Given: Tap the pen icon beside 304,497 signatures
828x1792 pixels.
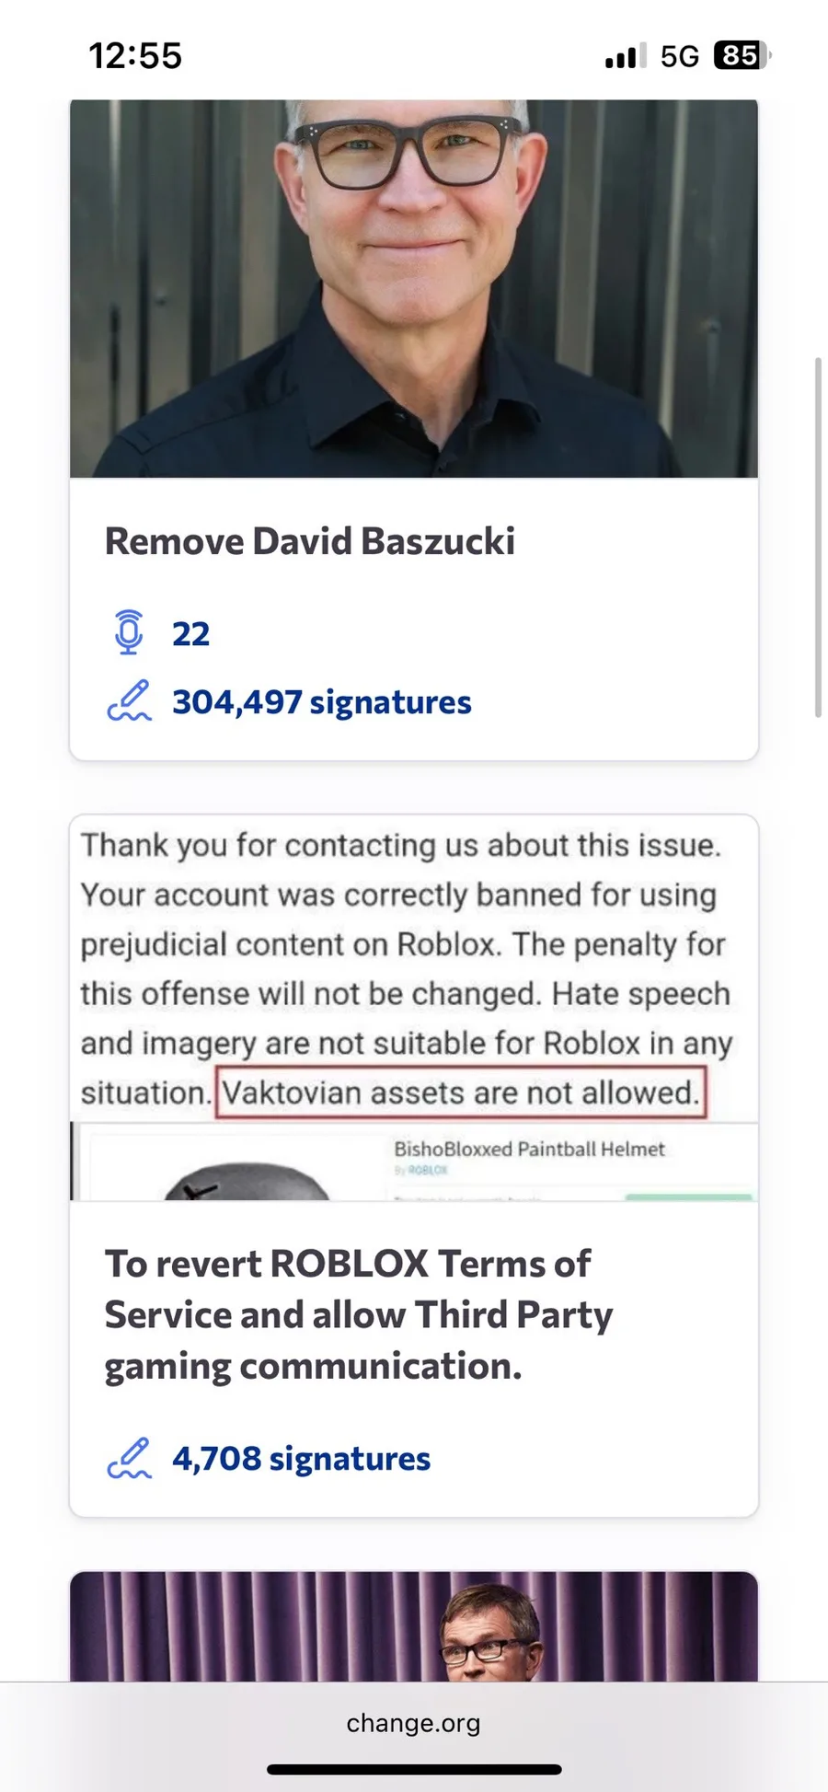Looking at the screenshot, I should 129,701.
